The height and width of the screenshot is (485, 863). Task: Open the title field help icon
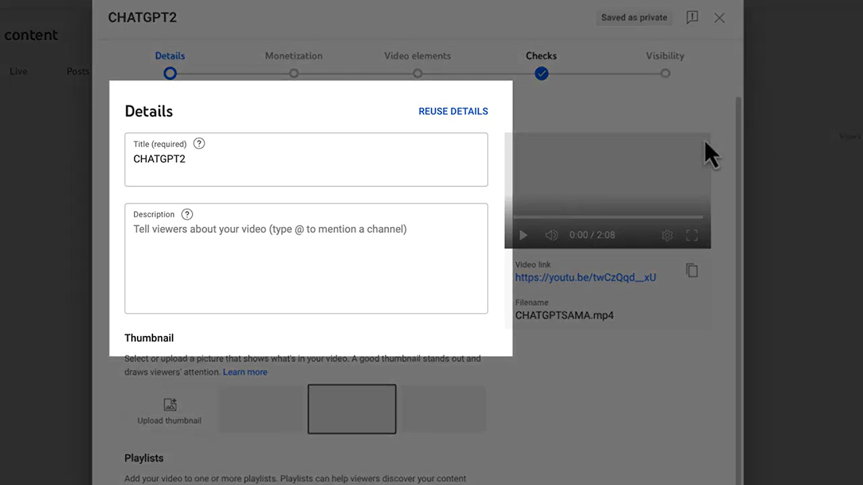(x=199, y=144)
